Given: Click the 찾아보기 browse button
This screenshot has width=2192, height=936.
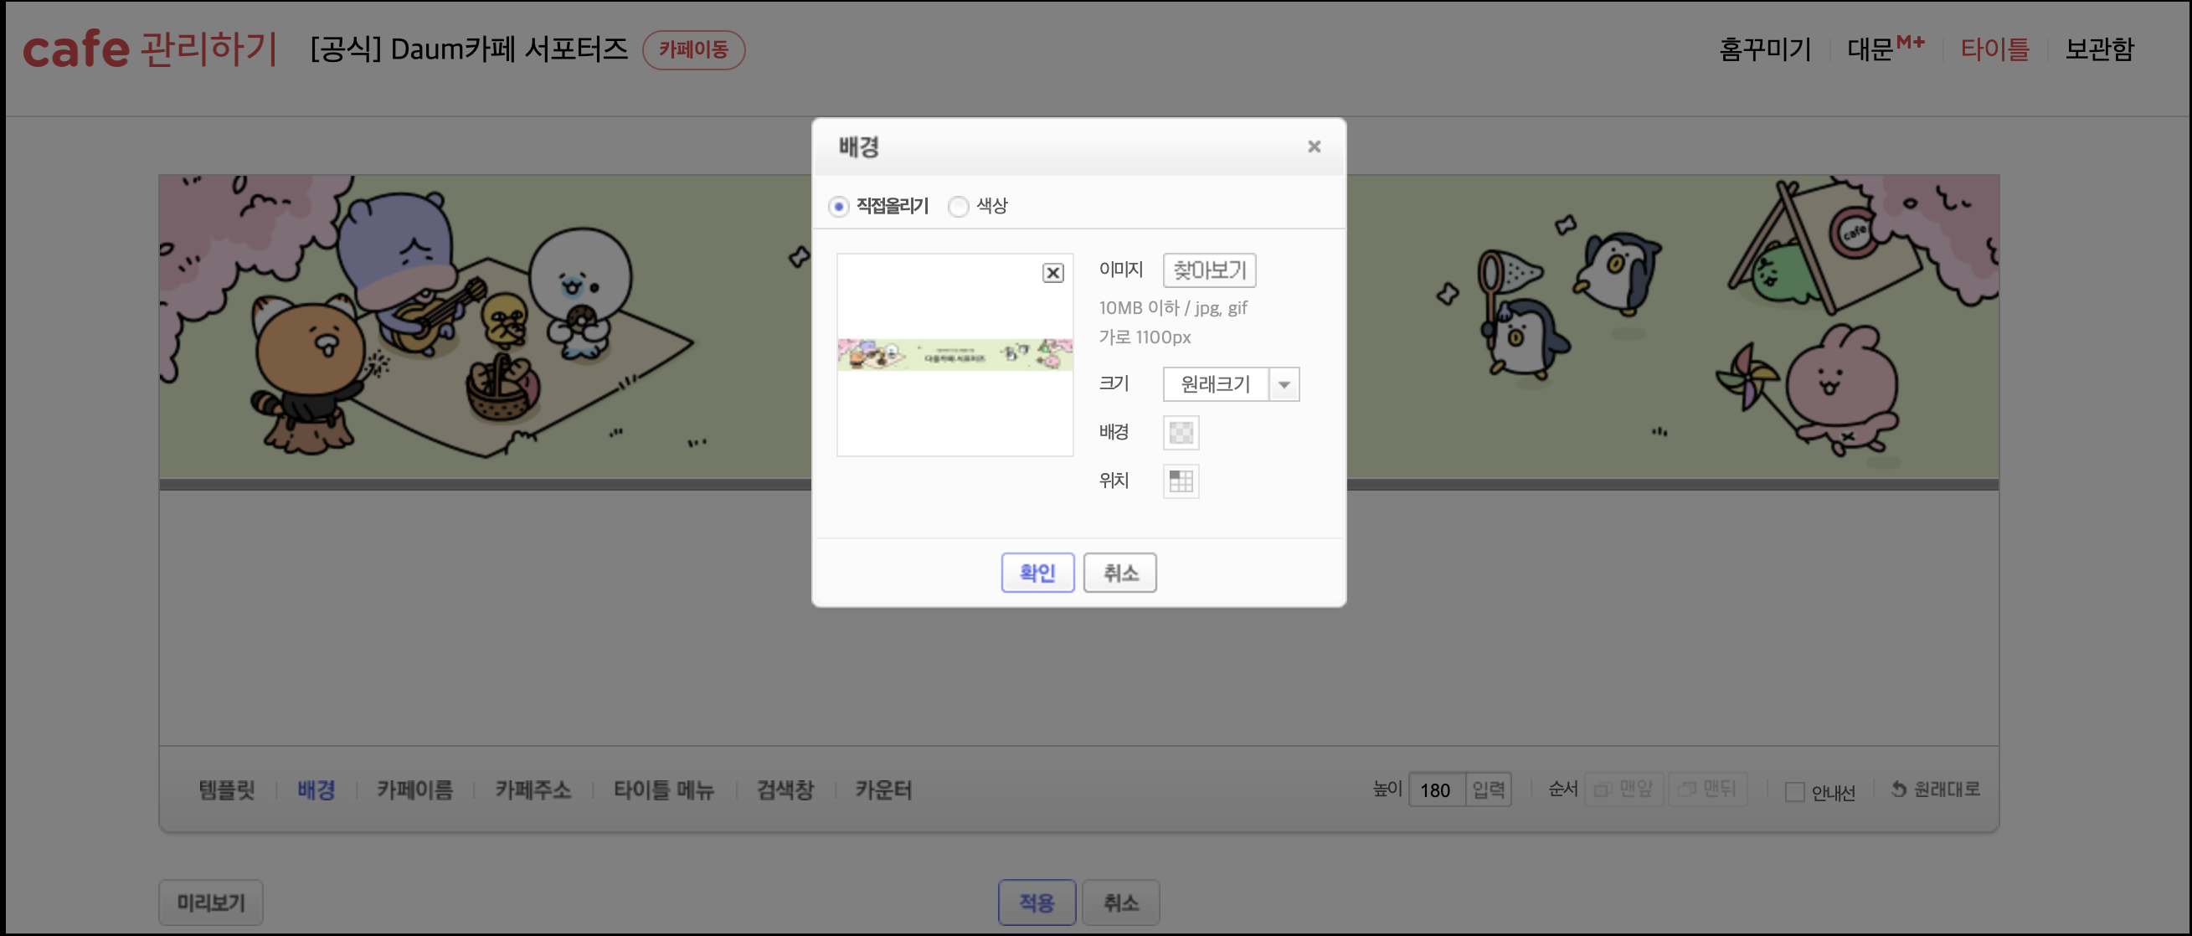Looking at the screenshot, I should click(1209, 270).
